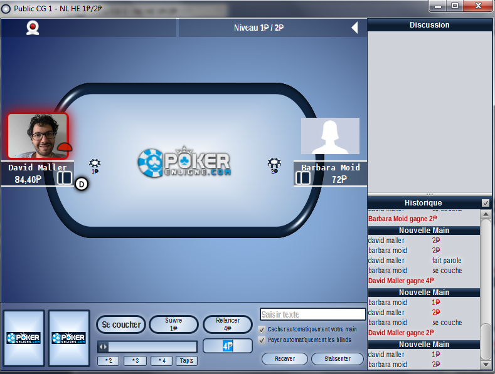The image size is (495, 374).
Task: Click David Maller's webcam photo
Action: coord(38,136)
